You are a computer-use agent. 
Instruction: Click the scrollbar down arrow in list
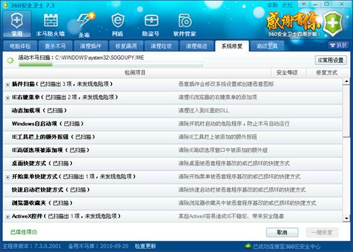(347, 218)
